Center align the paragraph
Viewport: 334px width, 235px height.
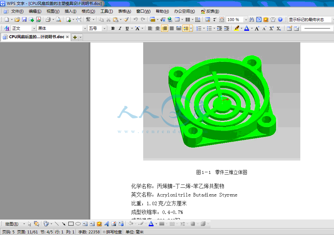[x=157, y=28]
